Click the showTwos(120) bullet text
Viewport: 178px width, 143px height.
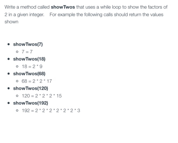click(30, 88)
